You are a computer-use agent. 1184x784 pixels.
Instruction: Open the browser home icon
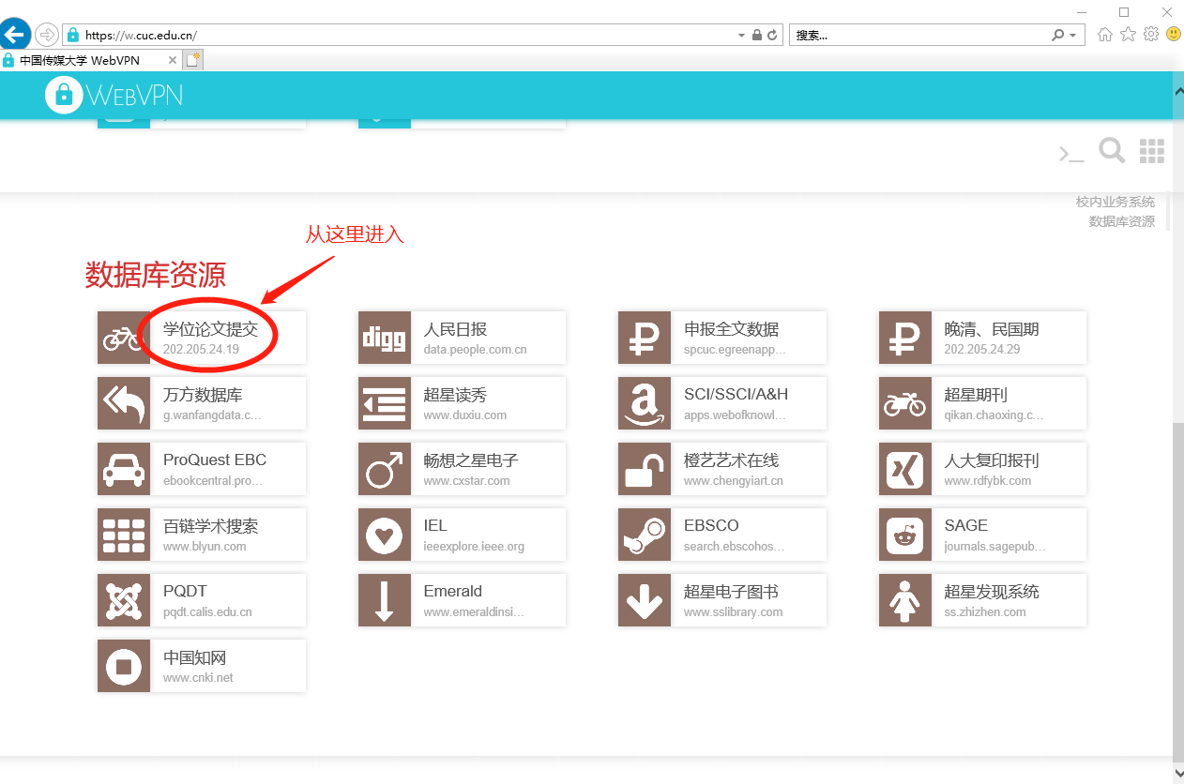tap(1105, 35)
